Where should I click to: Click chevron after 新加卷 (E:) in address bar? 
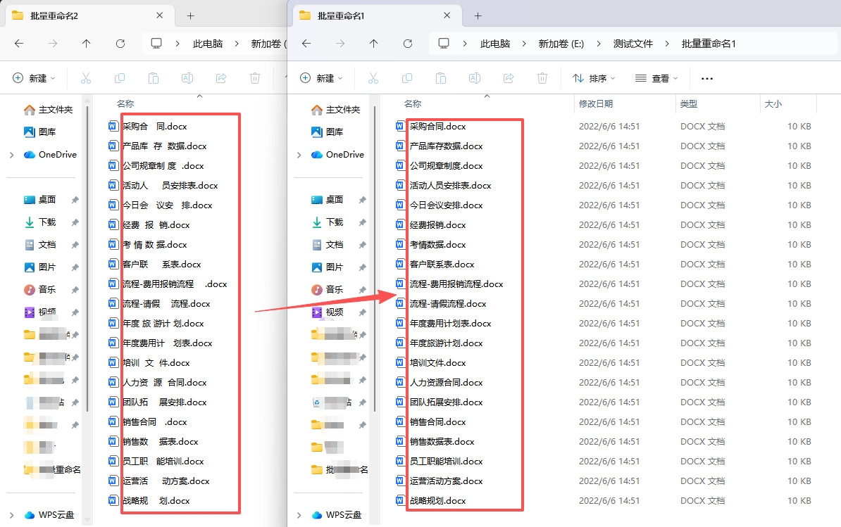(599, 44)
